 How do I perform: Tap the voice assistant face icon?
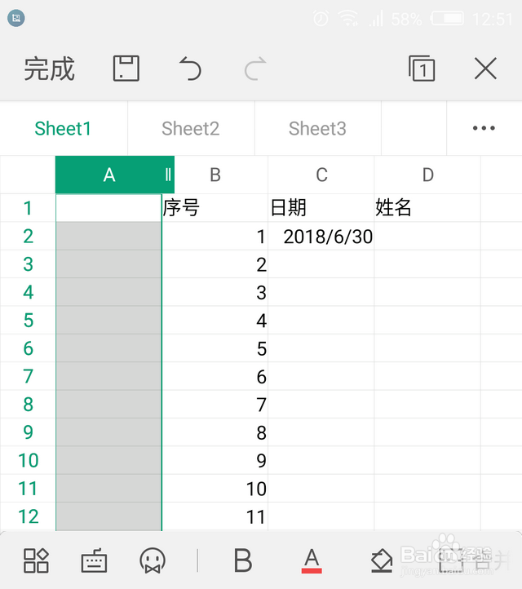click(x=153, y=560)
